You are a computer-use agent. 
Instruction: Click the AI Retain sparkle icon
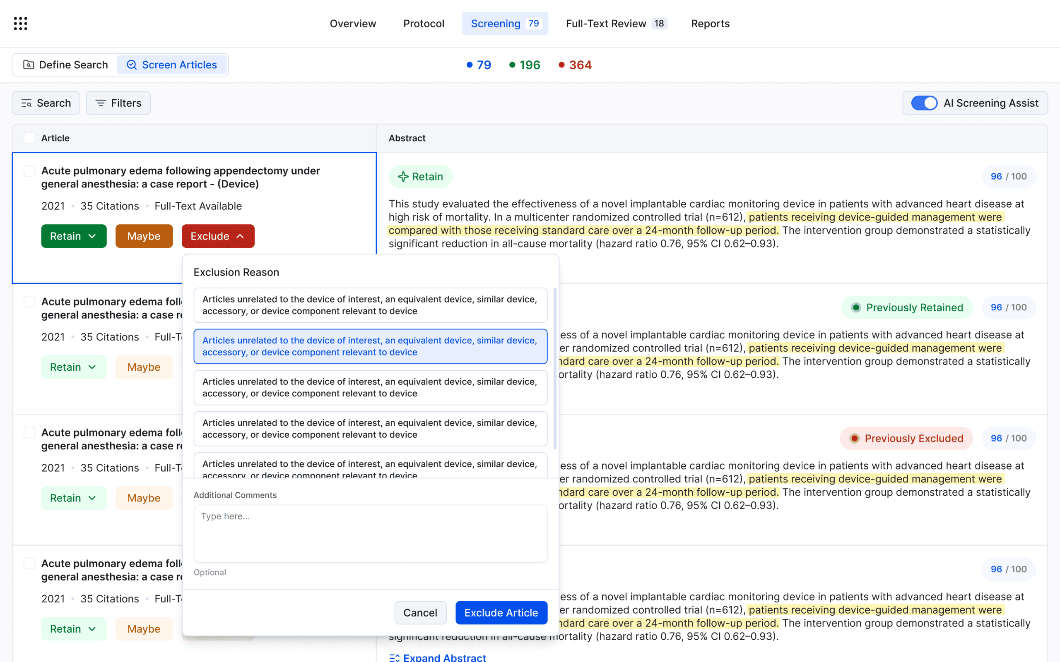pyautogui.click(x=403, y=177)
